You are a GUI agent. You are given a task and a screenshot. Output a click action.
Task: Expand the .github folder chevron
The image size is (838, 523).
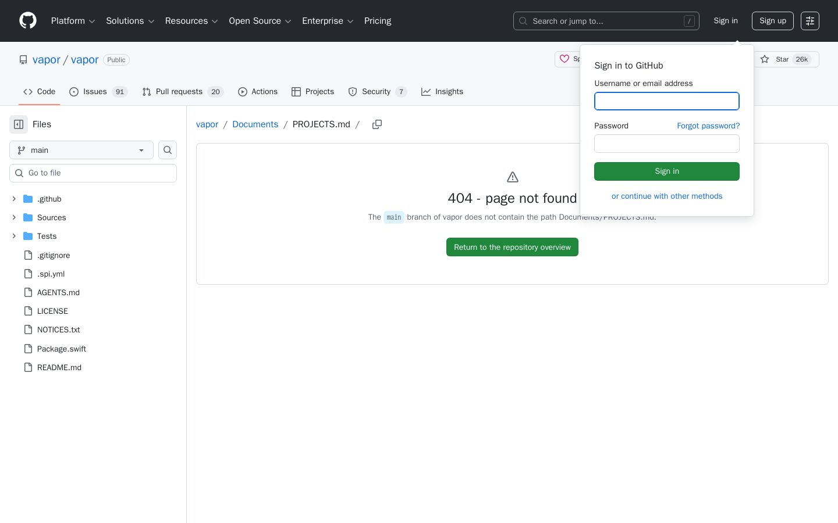coord(14,199)
